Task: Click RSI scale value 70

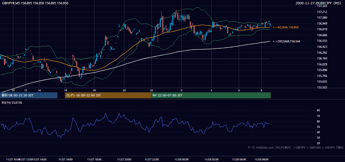Action: click(319, 116)
